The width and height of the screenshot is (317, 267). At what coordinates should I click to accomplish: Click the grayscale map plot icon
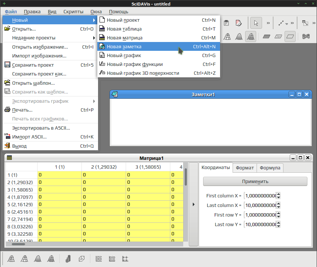click(x=125, y=259)
